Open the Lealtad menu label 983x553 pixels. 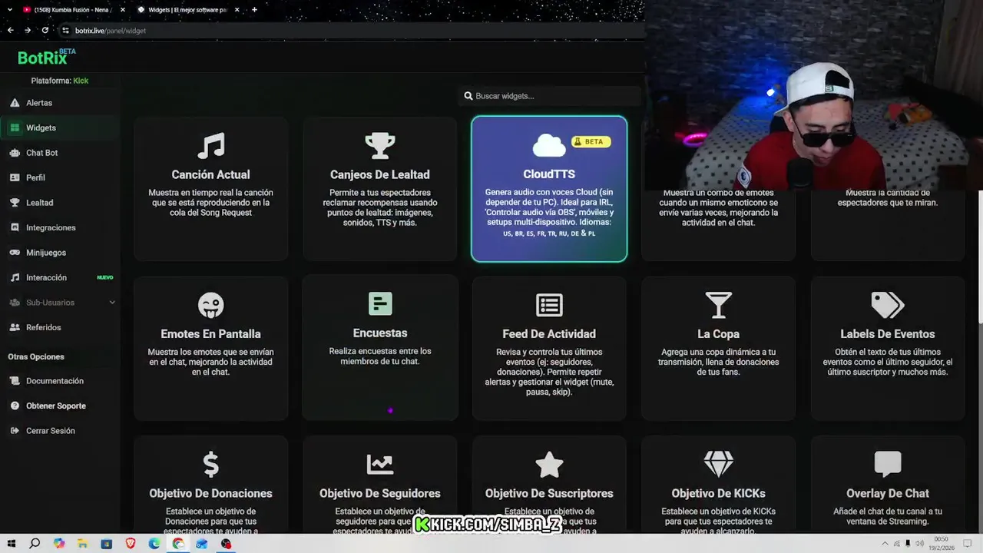click(x=40, y=203)
